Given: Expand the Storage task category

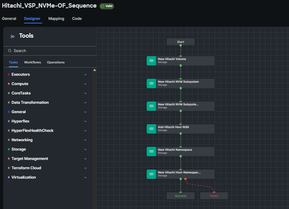Looking at the screenshot, I should (x=86, y=149).
